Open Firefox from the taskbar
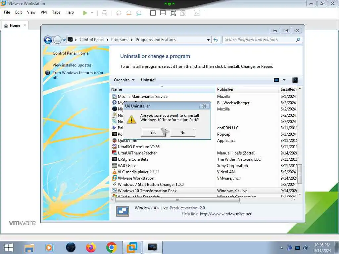The image size is (339, 254). coord(91,247)
